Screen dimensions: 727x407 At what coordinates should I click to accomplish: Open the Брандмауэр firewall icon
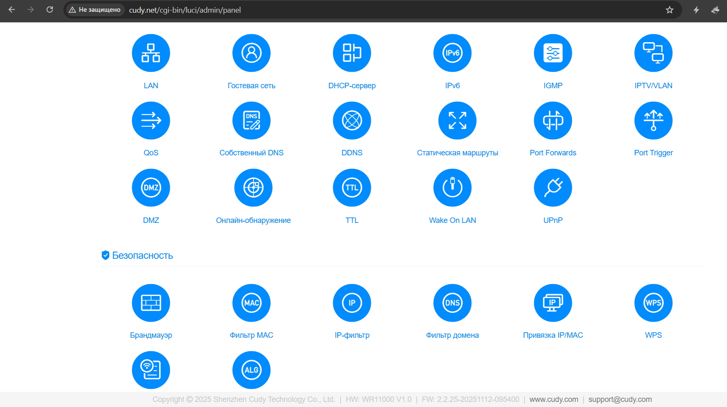(x=151, y=303)
